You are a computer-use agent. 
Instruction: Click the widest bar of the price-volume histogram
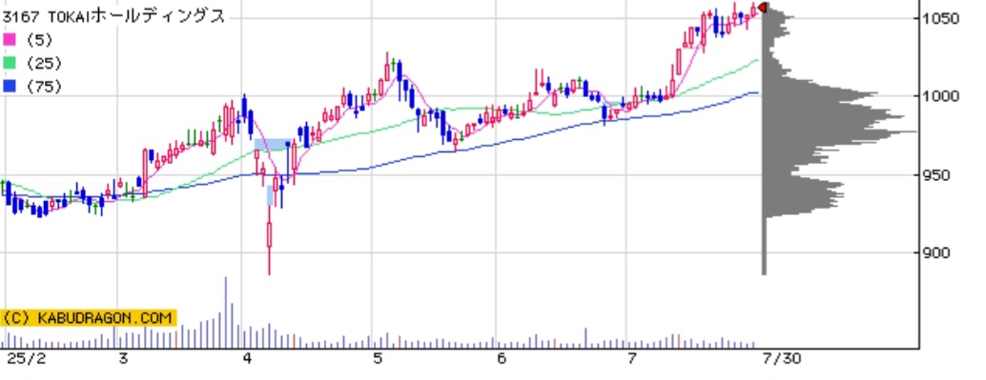pos(839,131)
